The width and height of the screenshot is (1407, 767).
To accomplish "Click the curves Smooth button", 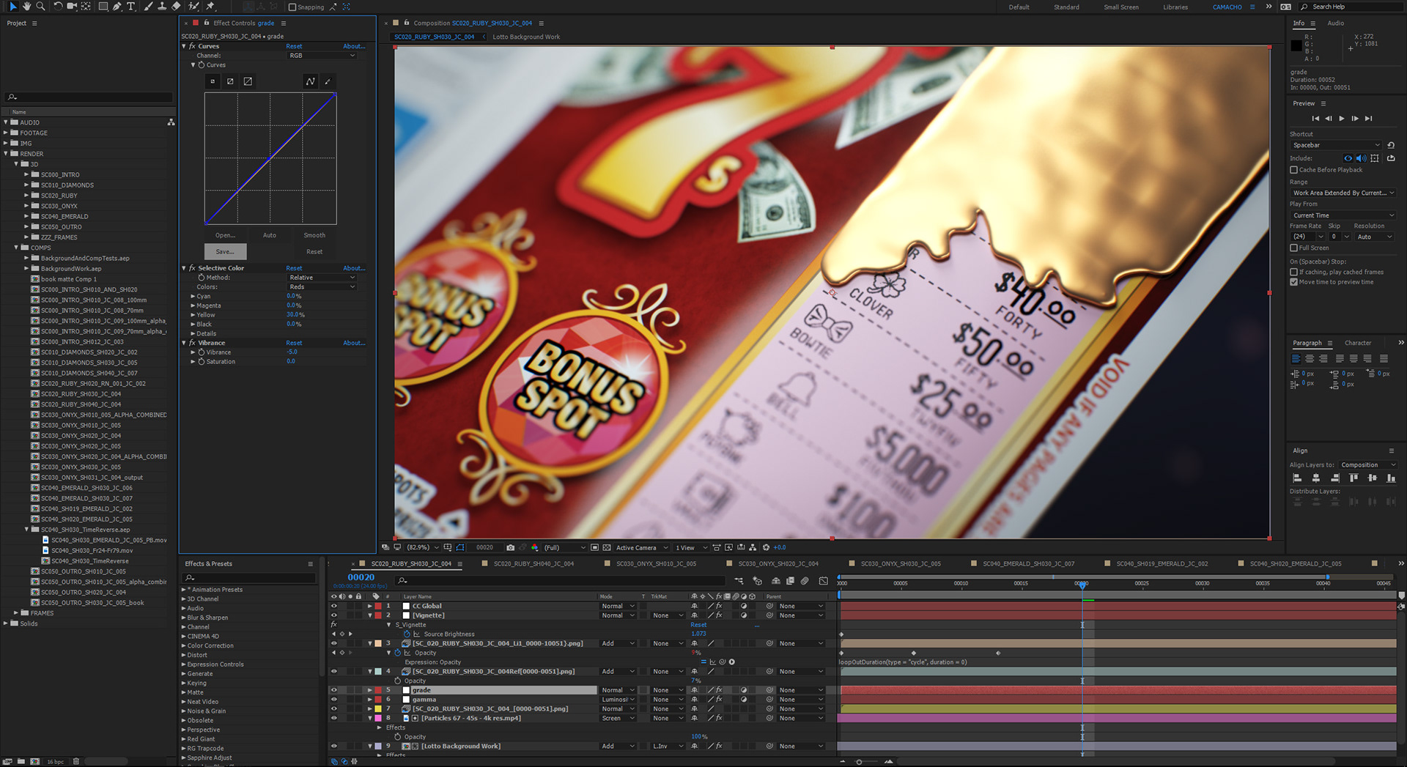I will pyautogui.click(x=314, y=235).
